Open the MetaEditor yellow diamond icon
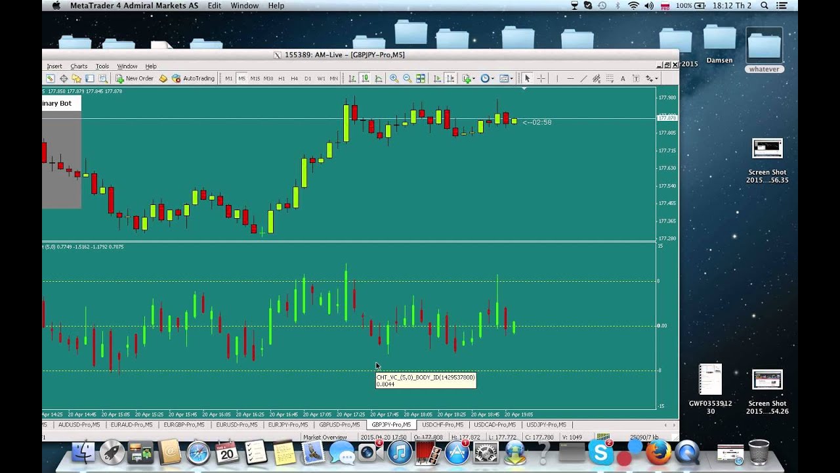The image size is (840, 473). (163, 78)
